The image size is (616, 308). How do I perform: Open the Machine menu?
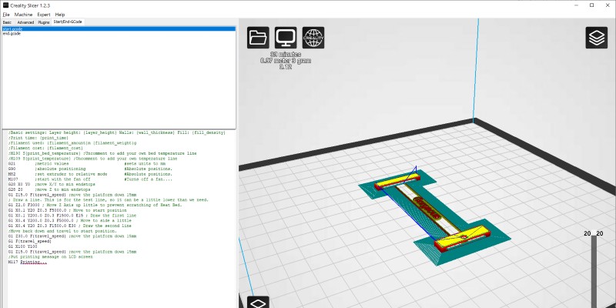click(24, 15)
